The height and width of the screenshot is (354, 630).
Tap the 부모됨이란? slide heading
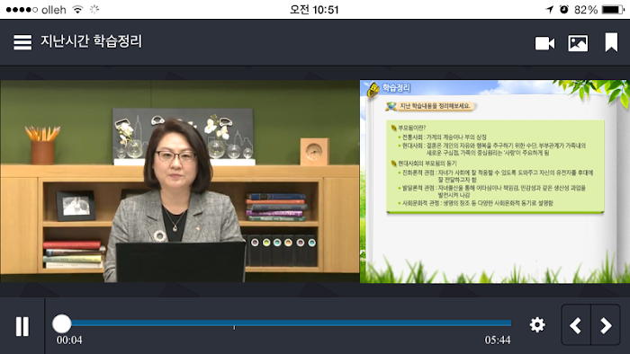411,128
